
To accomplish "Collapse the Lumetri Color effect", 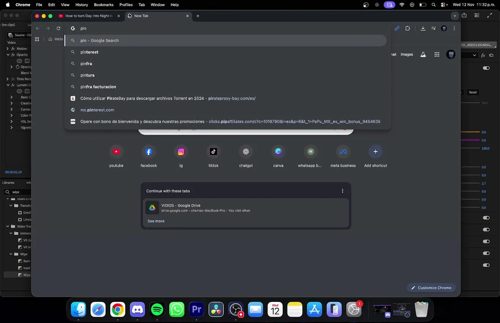I will point(8,85).
